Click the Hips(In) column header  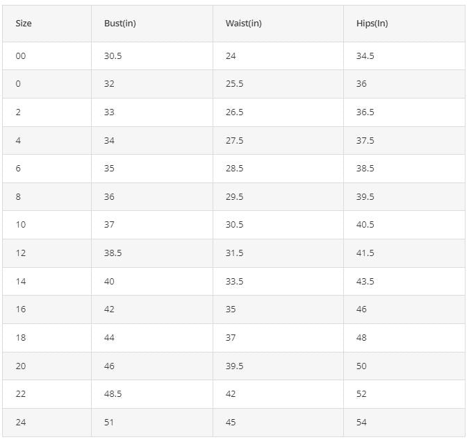tap(372, 24)
